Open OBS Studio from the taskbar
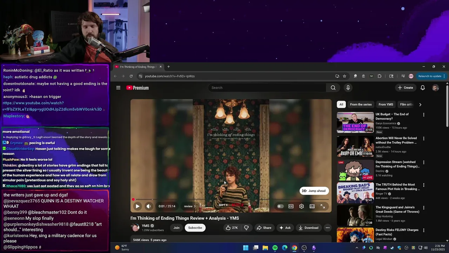 (x=304, y=248)
